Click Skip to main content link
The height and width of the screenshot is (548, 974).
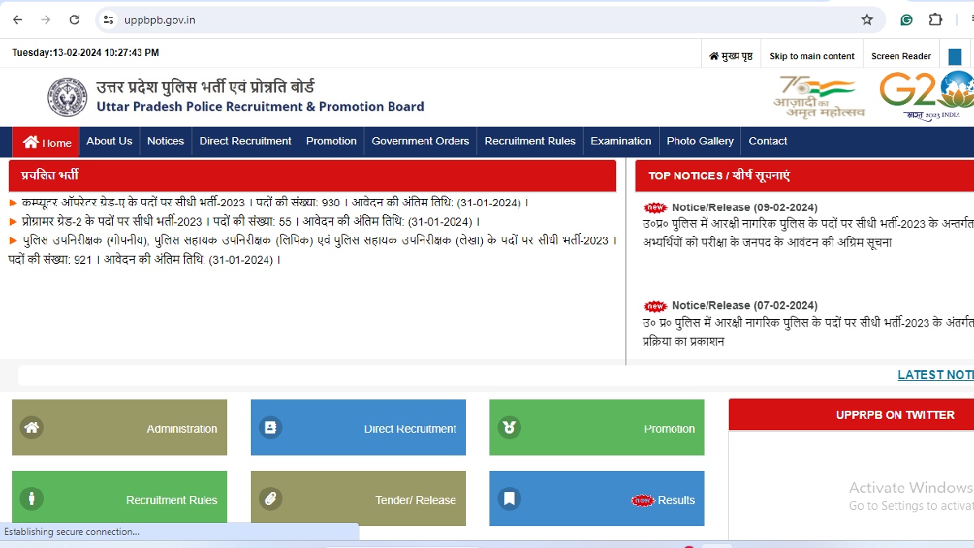[812, 56]
